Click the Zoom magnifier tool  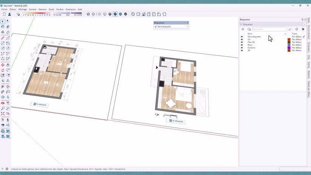(x=3, y=108)
